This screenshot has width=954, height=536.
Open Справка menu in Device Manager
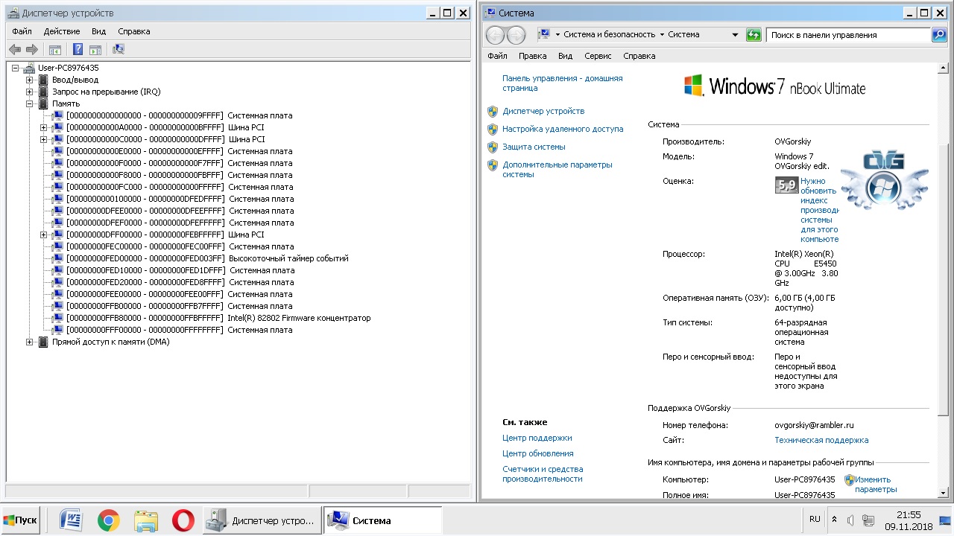134,31
